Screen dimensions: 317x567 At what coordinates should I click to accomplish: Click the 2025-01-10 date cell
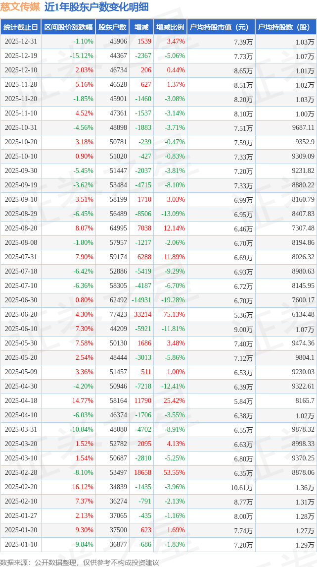(21, 545)
